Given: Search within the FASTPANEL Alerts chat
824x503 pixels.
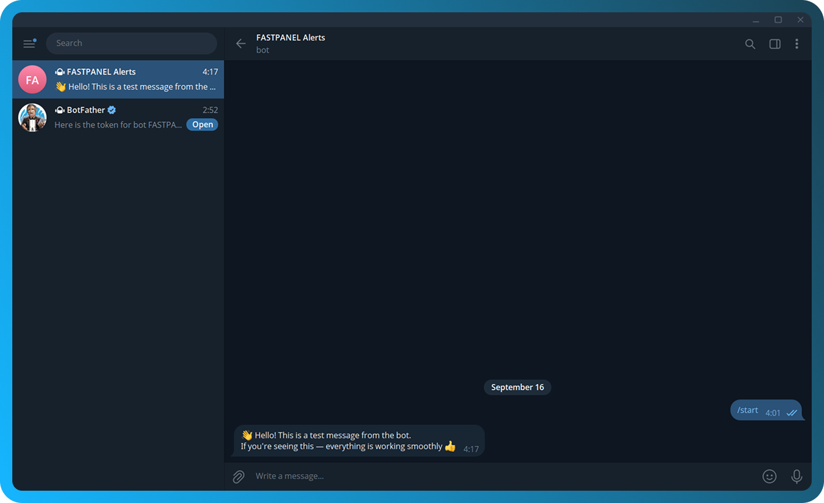Looking at the screenshot, I should point(750,44).
